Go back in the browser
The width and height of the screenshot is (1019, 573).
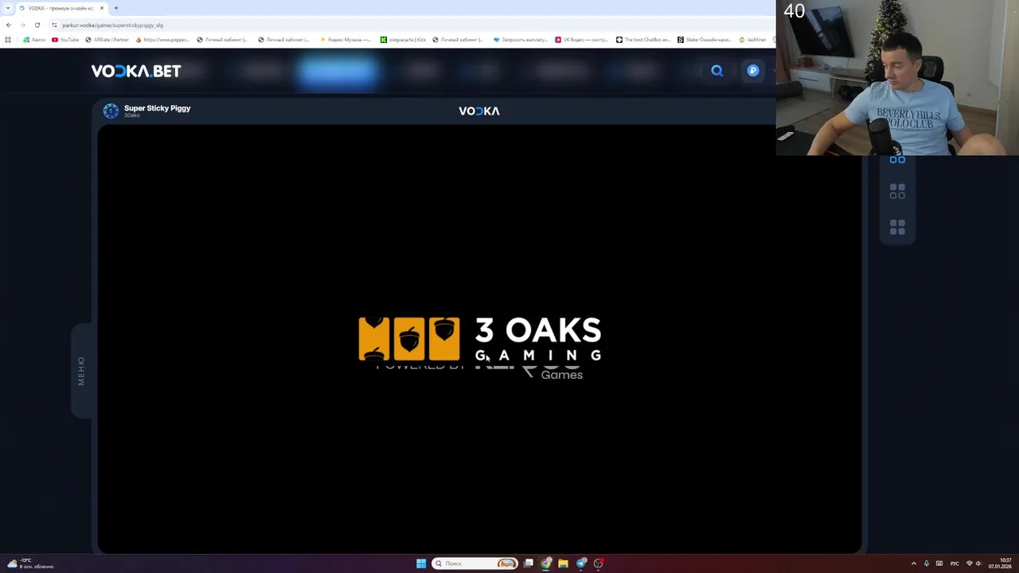pyautogui.click(x=9, y=25)
